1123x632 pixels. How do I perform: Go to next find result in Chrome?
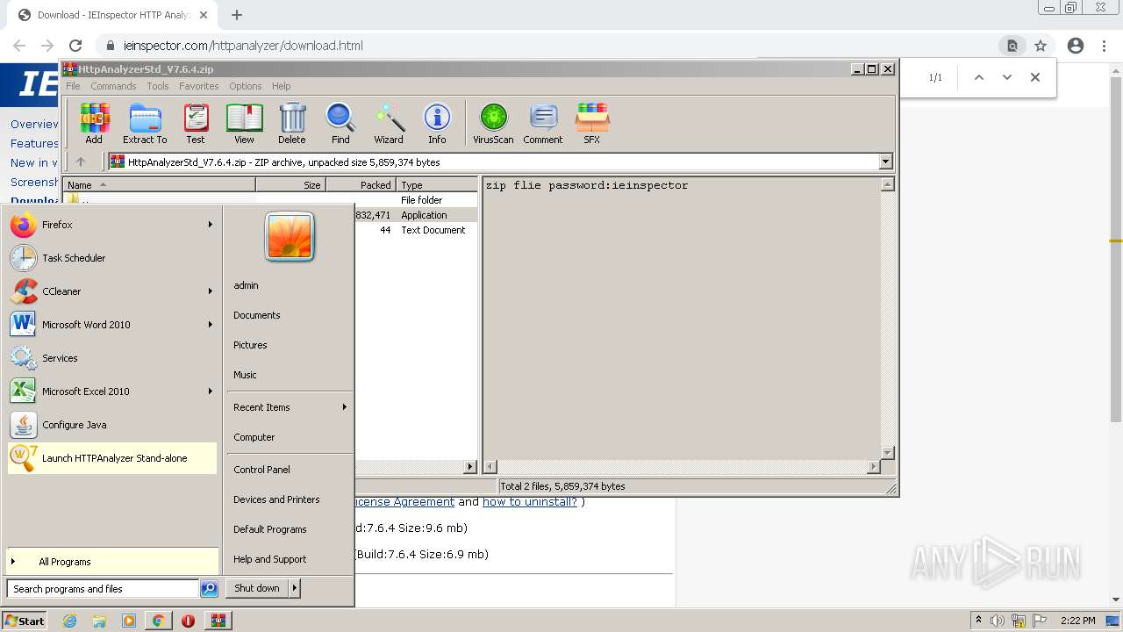point(1007,77)
